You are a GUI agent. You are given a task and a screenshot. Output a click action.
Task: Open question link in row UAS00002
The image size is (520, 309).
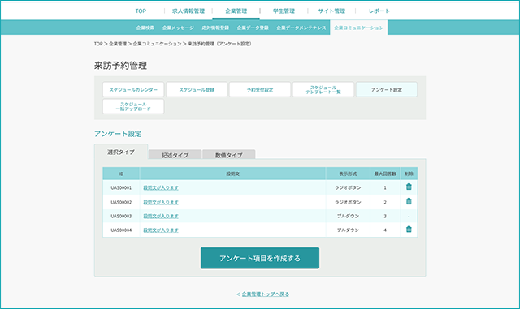click(161, 202)
